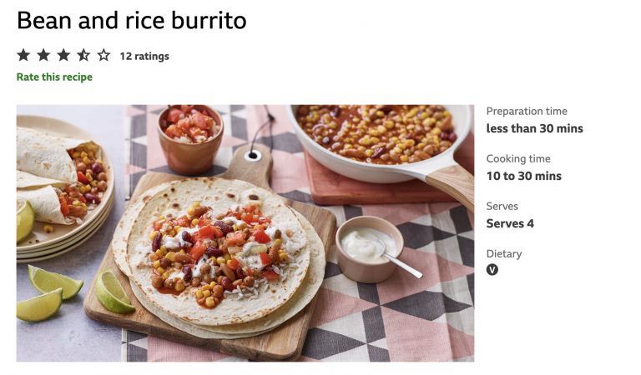Click the vegetarian V dietary icon
This screenshot has width=641, height=375.
[x=492, y=270]
